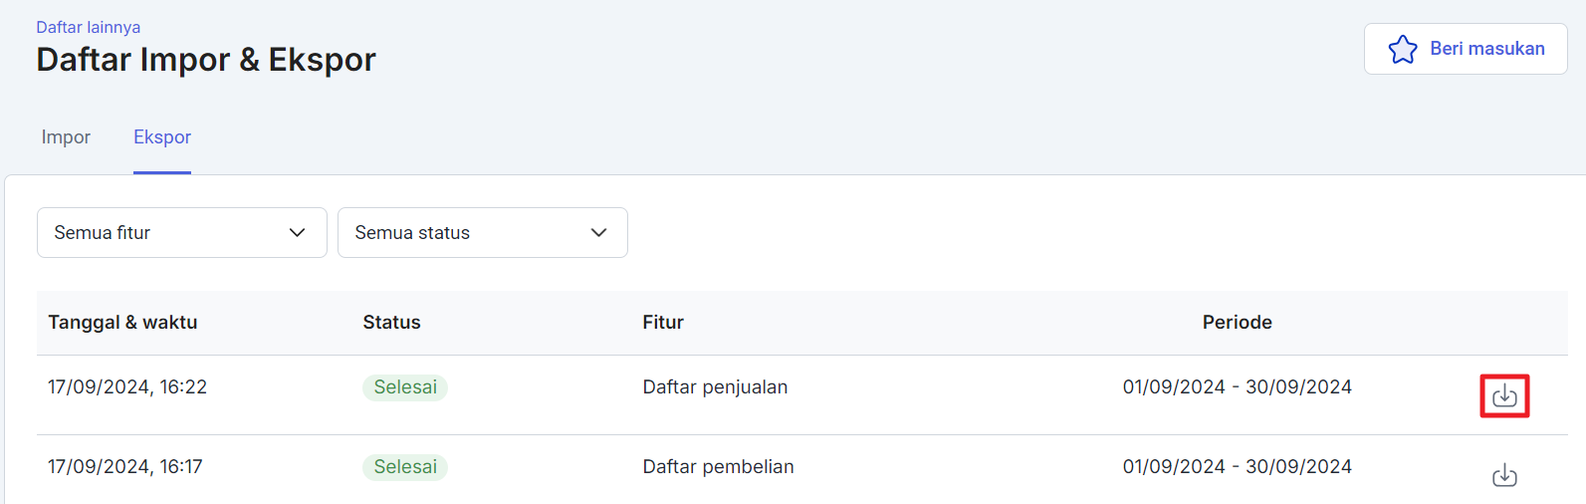Click Selesai badge in the 16:22 row
This screenshot has width=1586, height=504.
[405, 387]
